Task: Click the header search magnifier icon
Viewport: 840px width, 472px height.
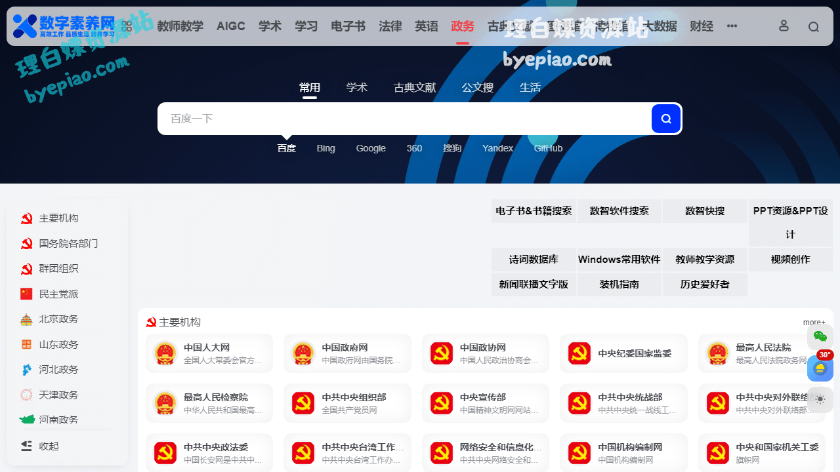Action: tap(814, 27)
